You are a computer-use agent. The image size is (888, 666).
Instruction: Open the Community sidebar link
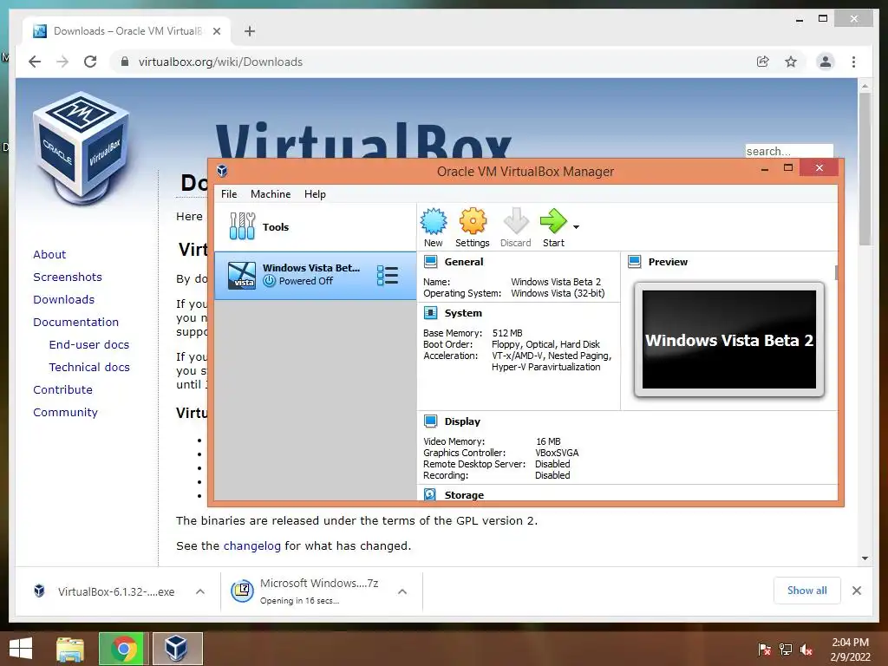(x=65, y=412)
